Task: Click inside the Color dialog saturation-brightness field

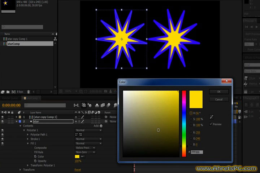Action: click(151, 124)
